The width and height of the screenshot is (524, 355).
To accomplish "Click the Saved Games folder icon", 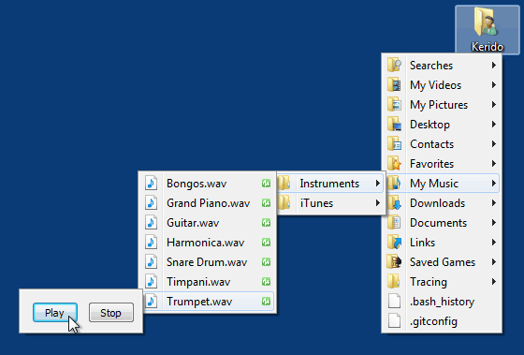I will coord(394,262).
